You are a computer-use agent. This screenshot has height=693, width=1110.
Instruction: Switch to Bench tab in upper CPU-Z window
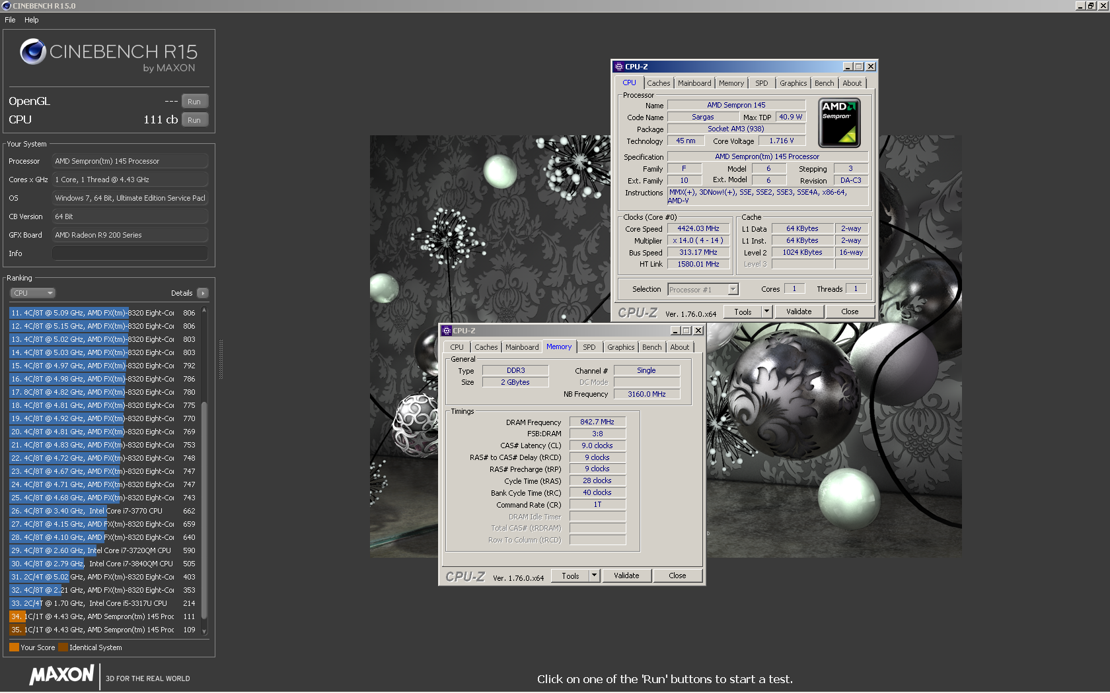click(824, 83)
